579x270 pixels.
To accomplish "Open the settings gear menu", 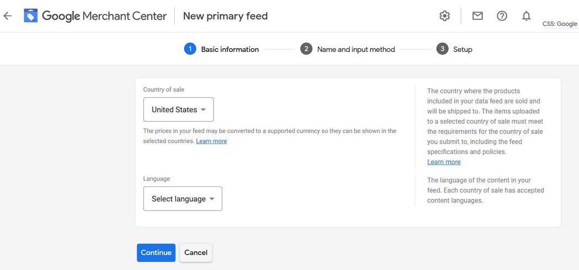I will (444, 16).
